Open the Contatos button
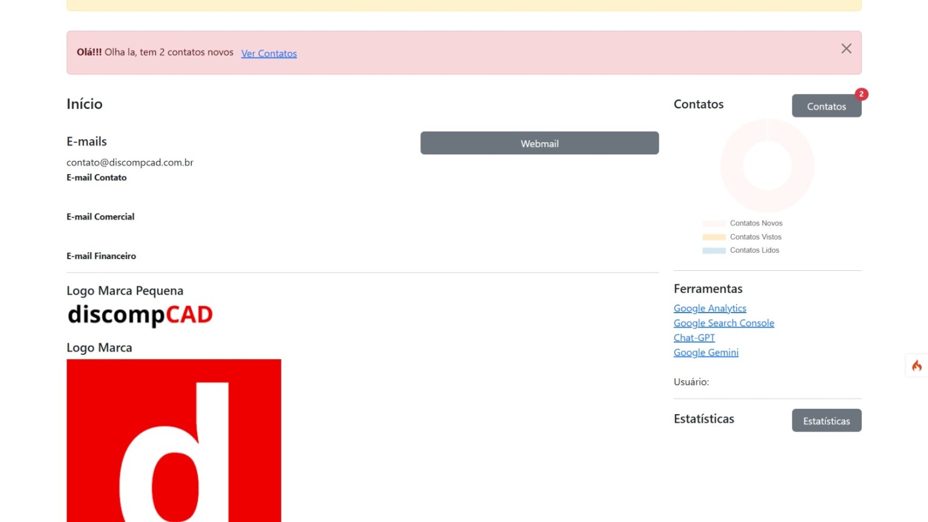This screenshot has width=928, height=522. 826,106
